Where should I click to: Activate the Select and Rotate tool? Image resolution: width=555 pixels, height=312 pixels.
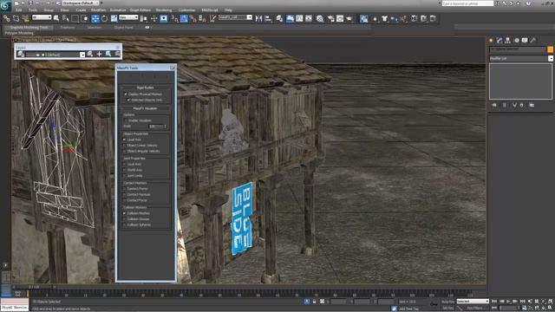(105, 18)
